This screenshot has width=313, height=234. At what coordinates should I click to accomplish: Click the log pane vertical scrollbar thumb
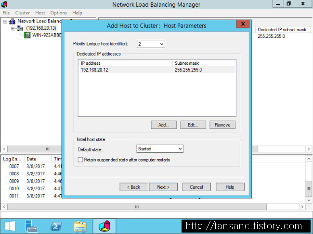[309, 188]
